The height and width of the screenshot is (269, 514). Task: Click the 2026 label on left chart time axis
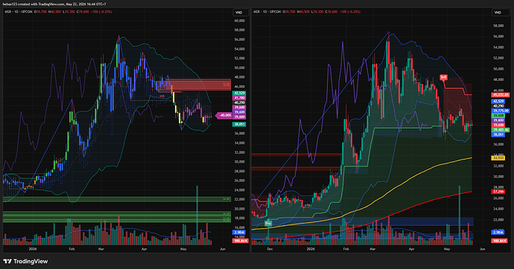(x=33, y=249)
